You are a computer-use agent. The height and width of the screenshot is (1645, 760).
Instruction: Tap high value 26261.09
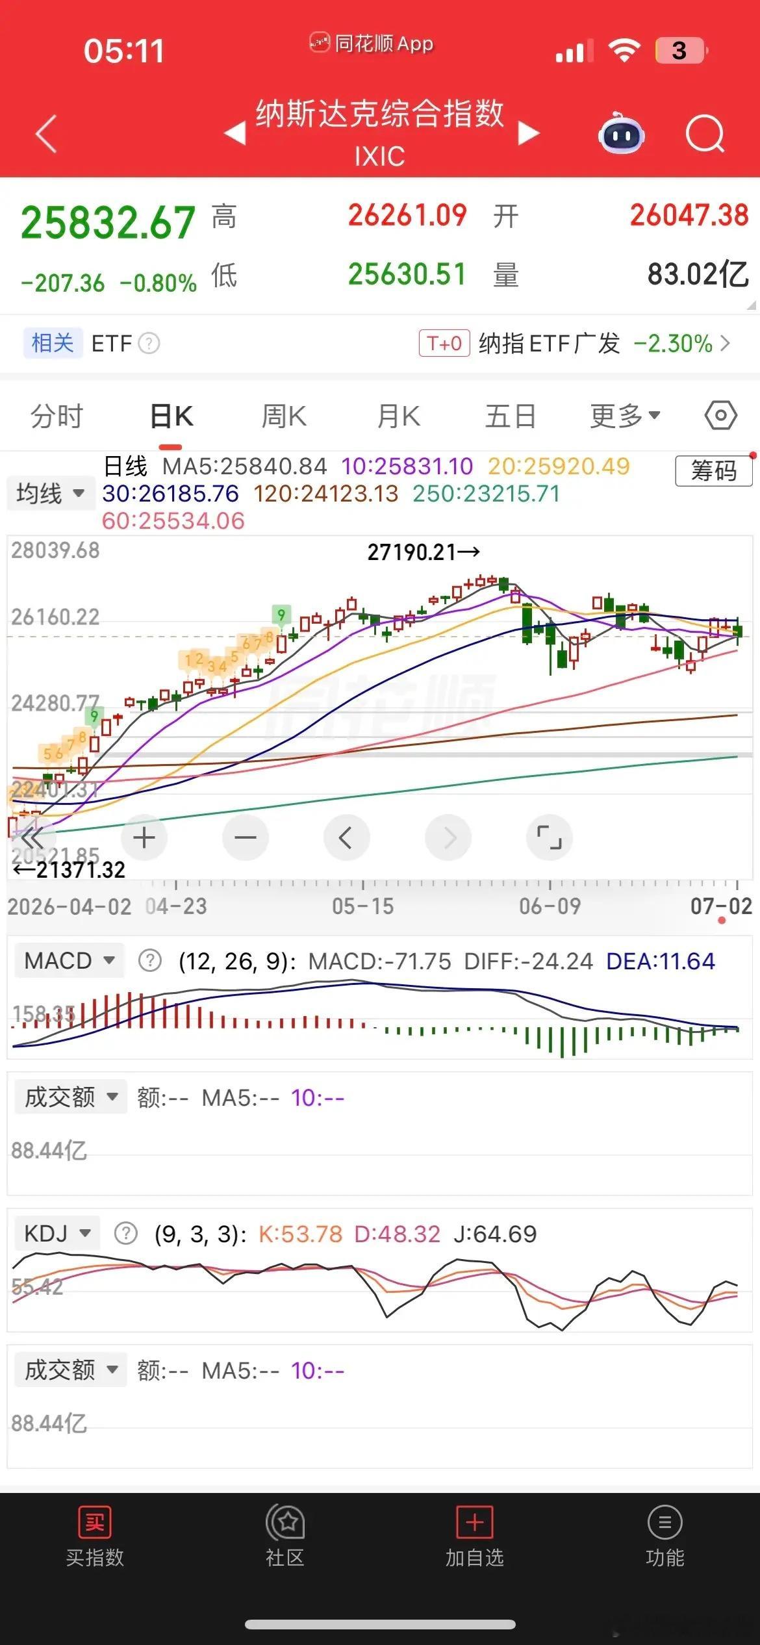point(407,215)
